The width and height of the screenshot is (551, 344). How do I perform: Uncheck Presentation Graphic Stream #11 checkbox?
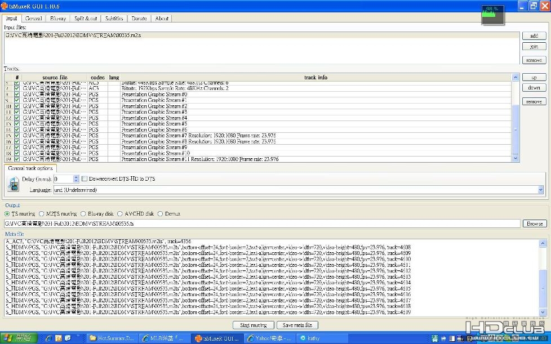coord(17,159)
